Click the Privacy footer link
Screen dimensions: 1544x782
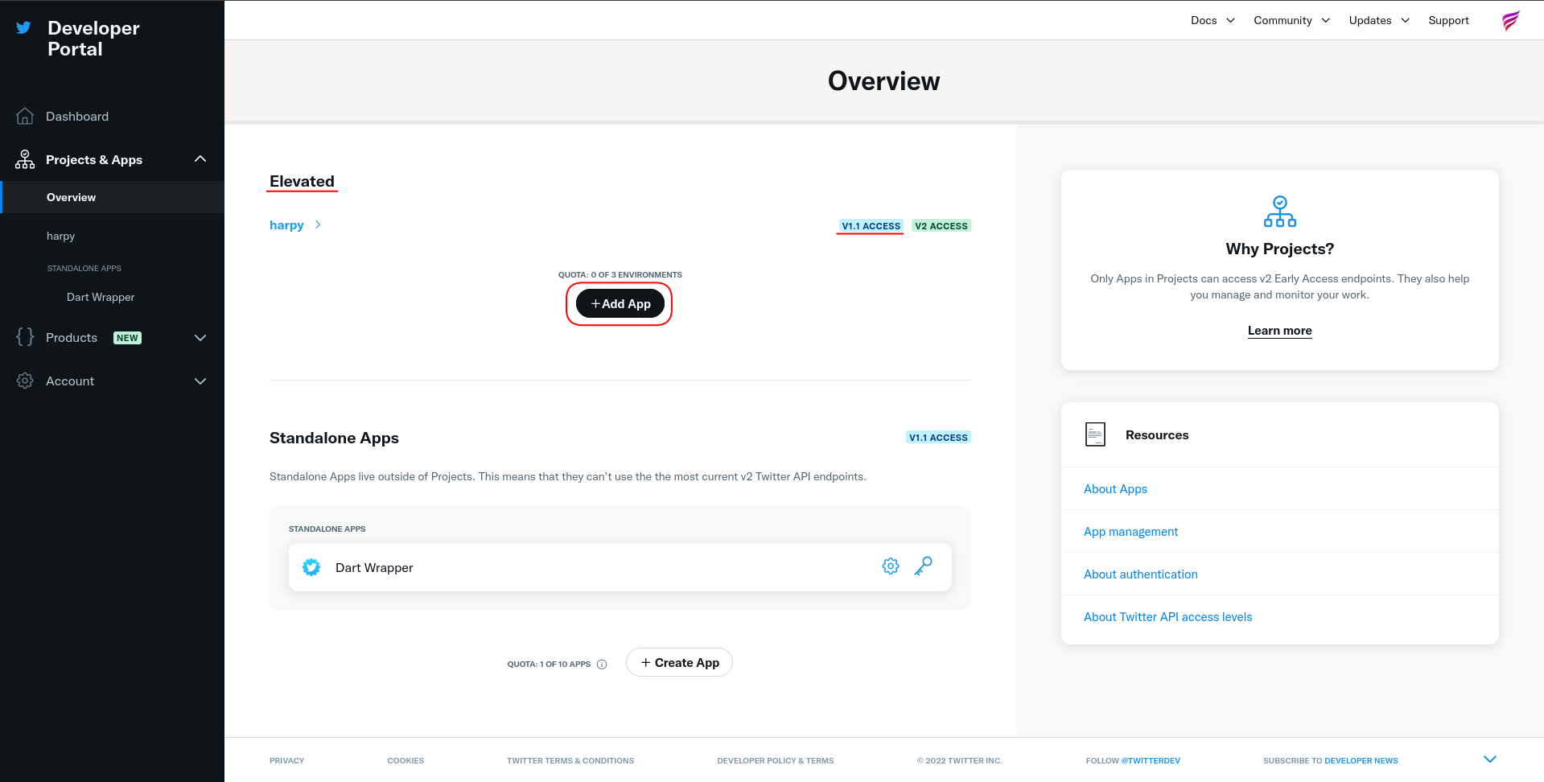(286, 760)
